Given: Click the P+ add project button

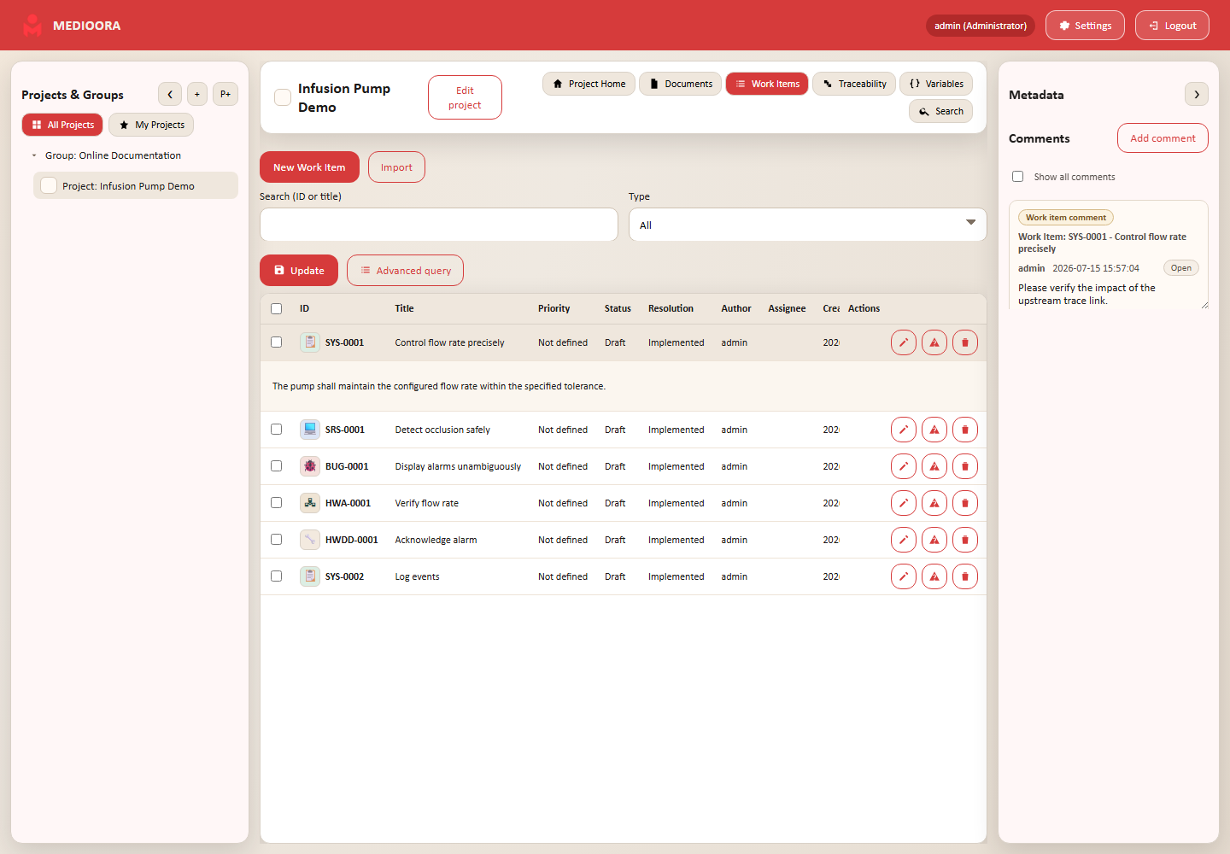Looking at the screenshot, I should [225, 94].
